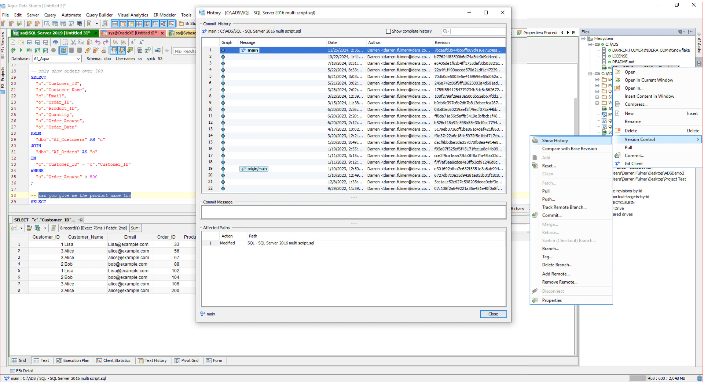The image size is (704, 382).
Task: Switch to the Execution Plan tab
Action: point(73,360)
